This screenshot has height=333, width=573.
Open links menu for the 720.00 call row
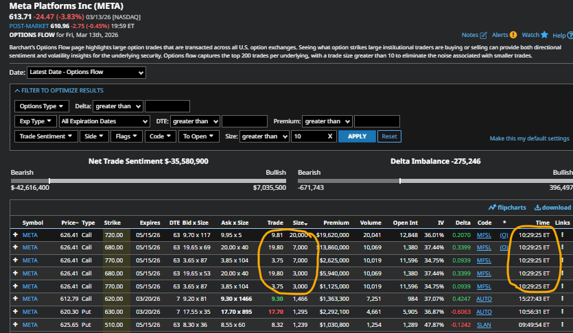[562, 234]
